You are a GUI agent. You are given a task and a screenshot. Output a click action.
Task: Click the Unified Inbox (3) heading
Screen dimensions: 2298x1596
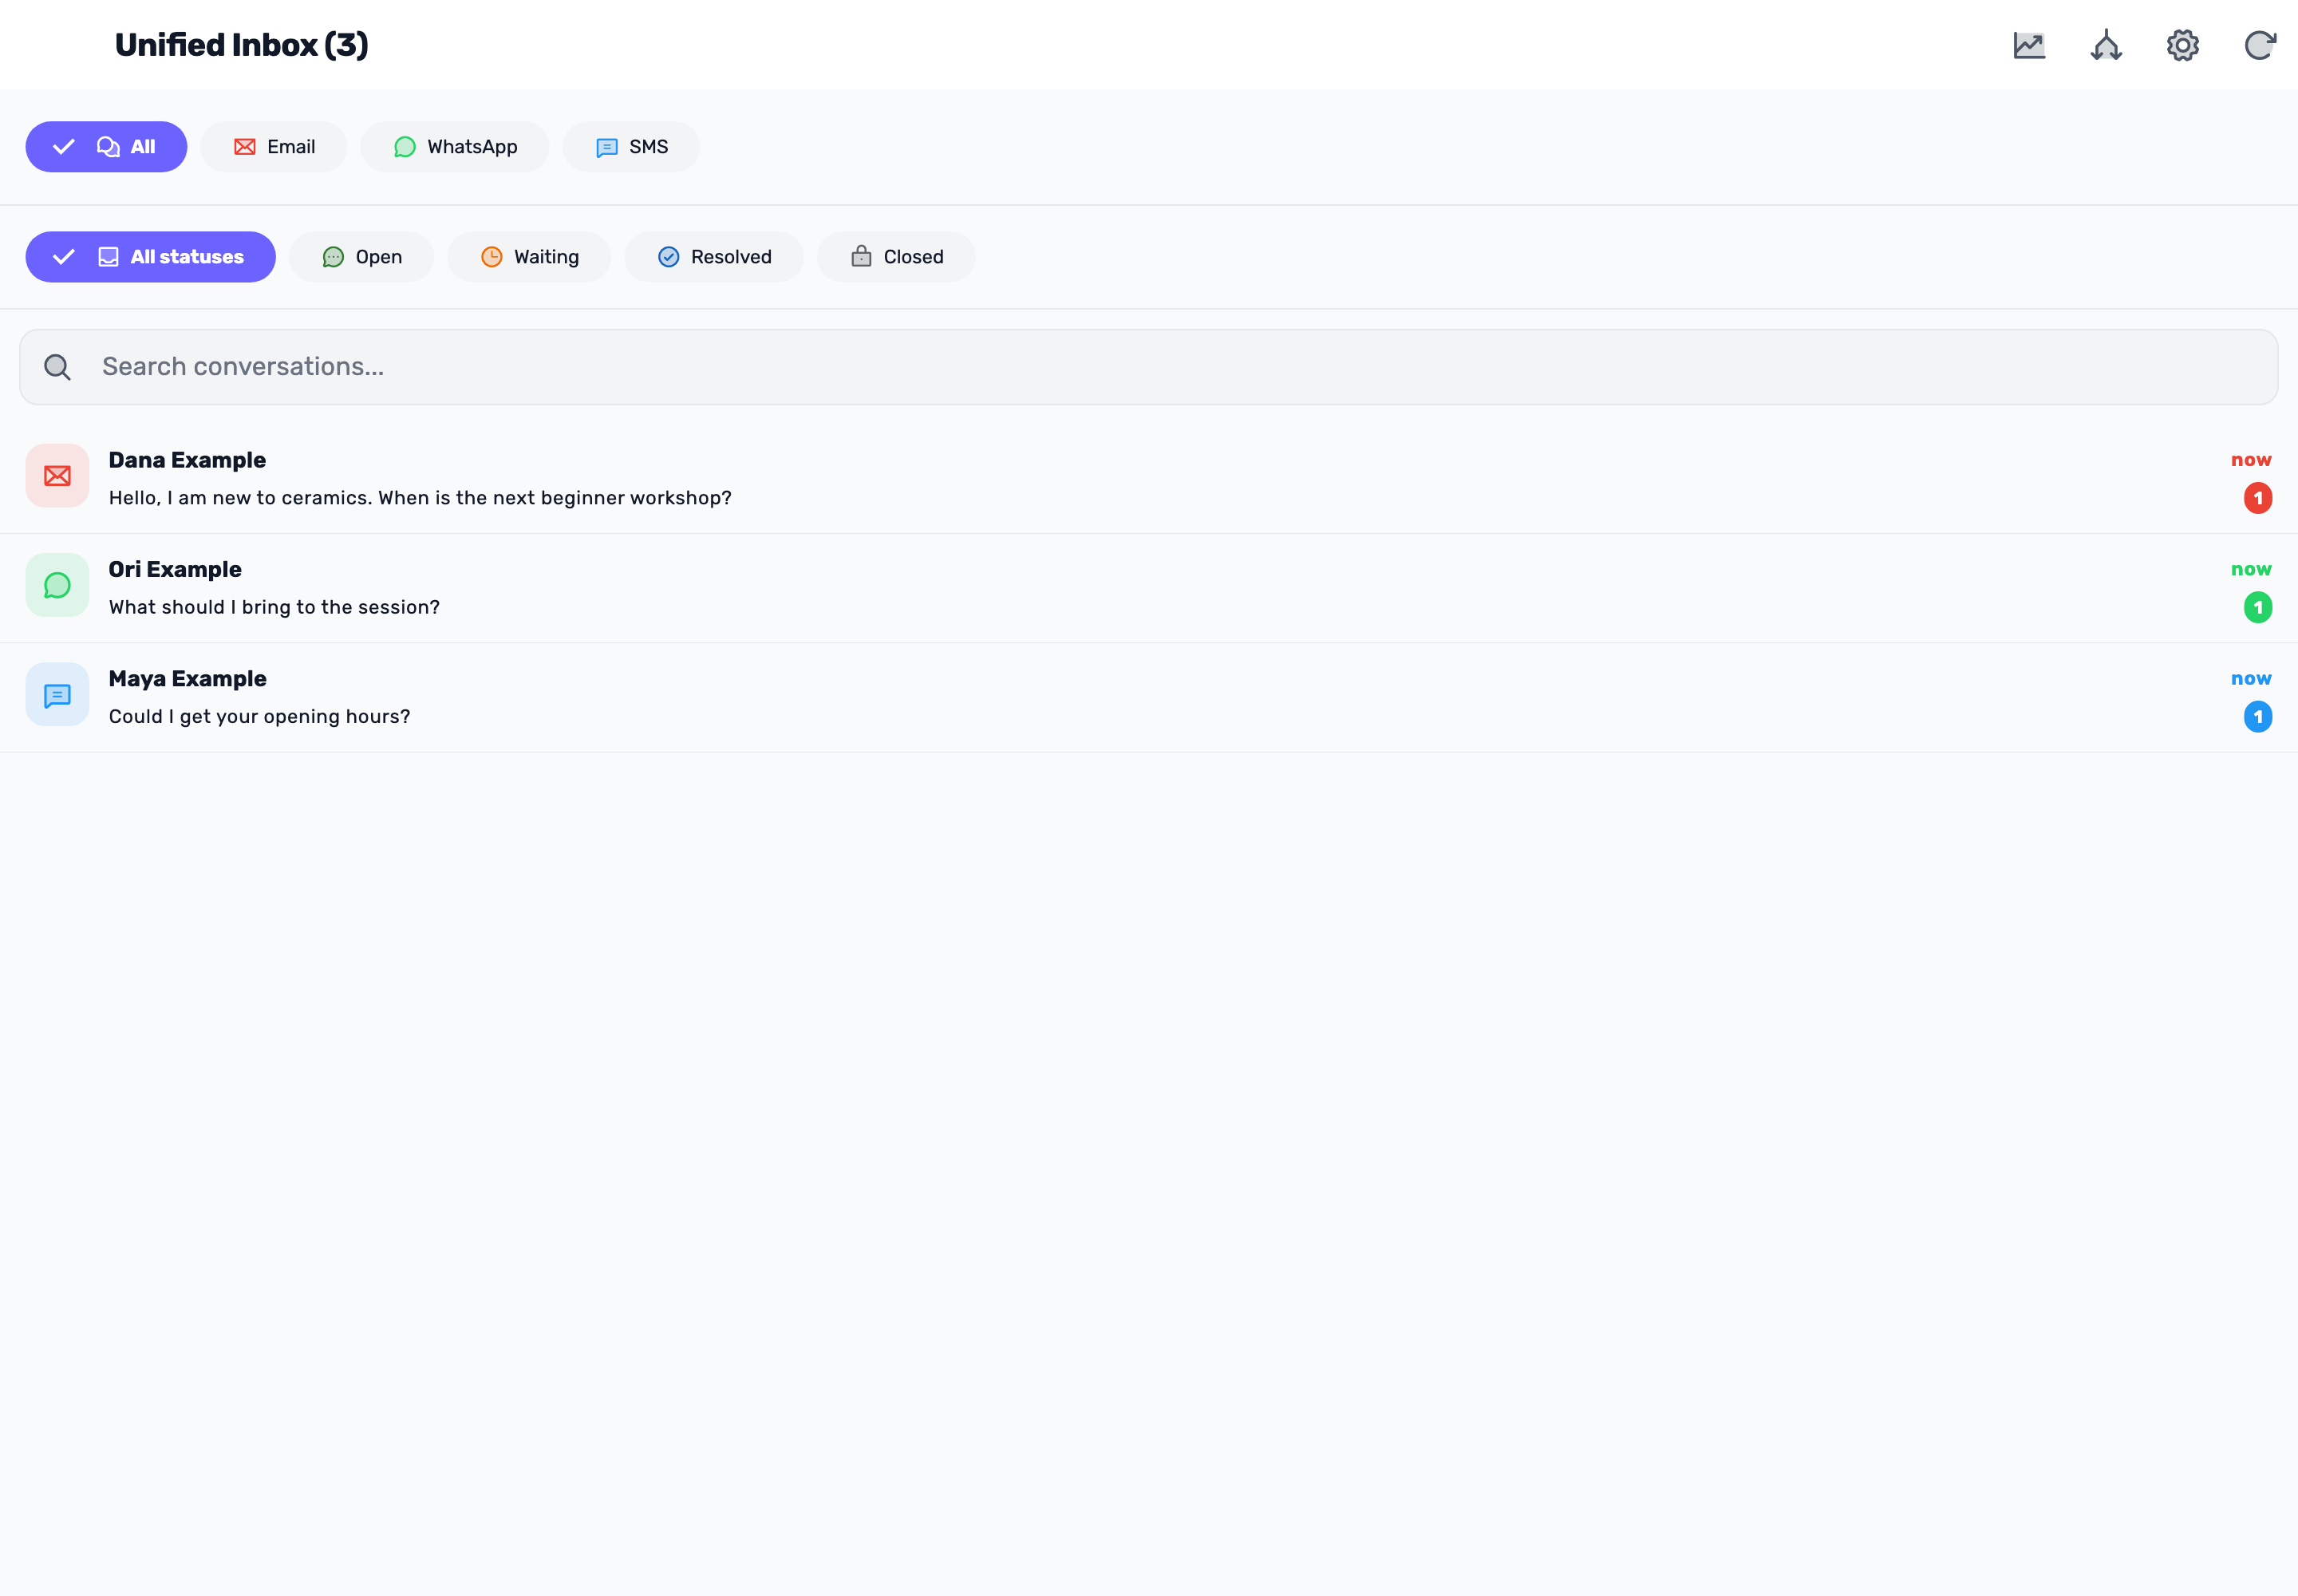241,45
